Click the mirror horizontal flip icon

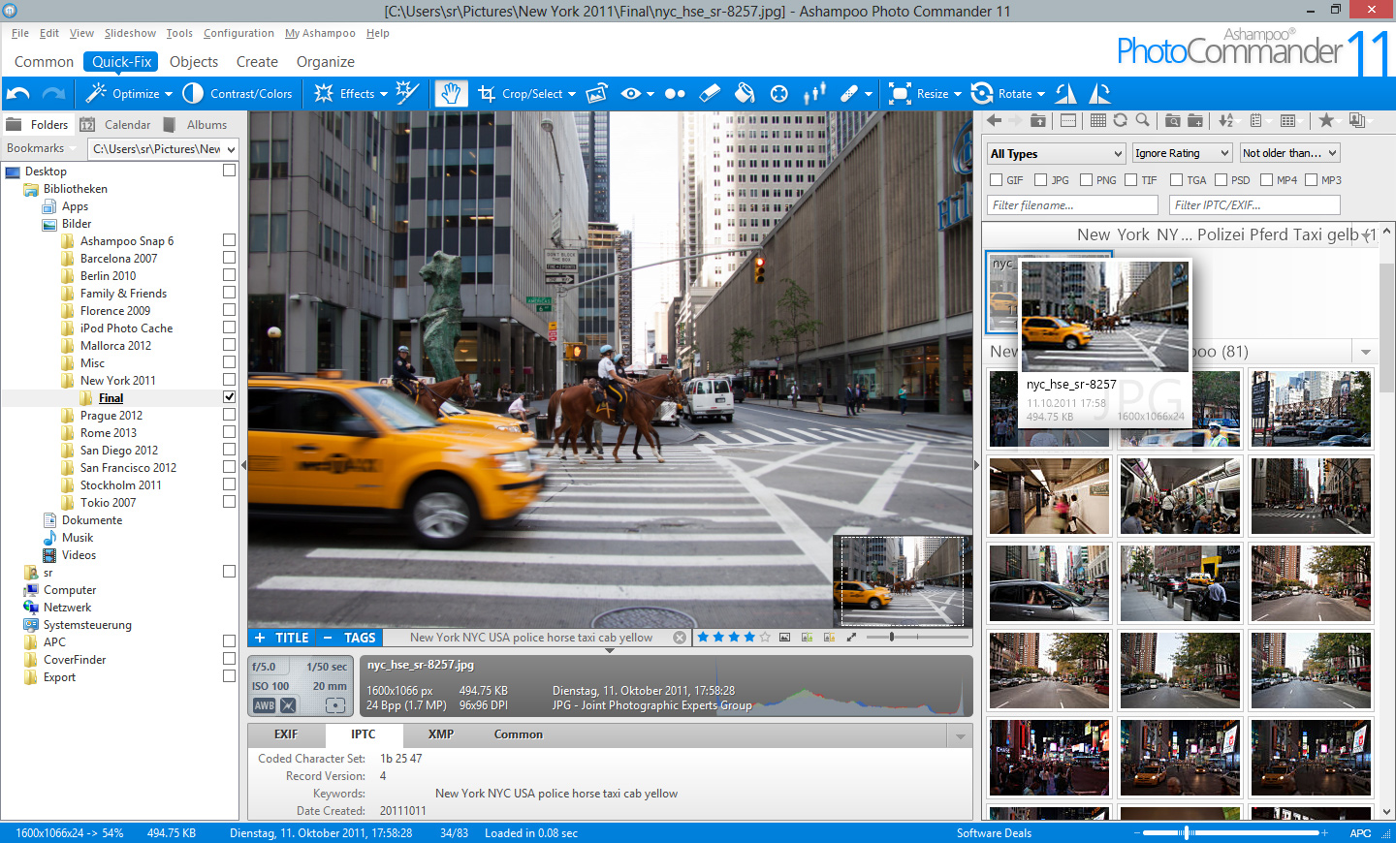[1065, 94]
